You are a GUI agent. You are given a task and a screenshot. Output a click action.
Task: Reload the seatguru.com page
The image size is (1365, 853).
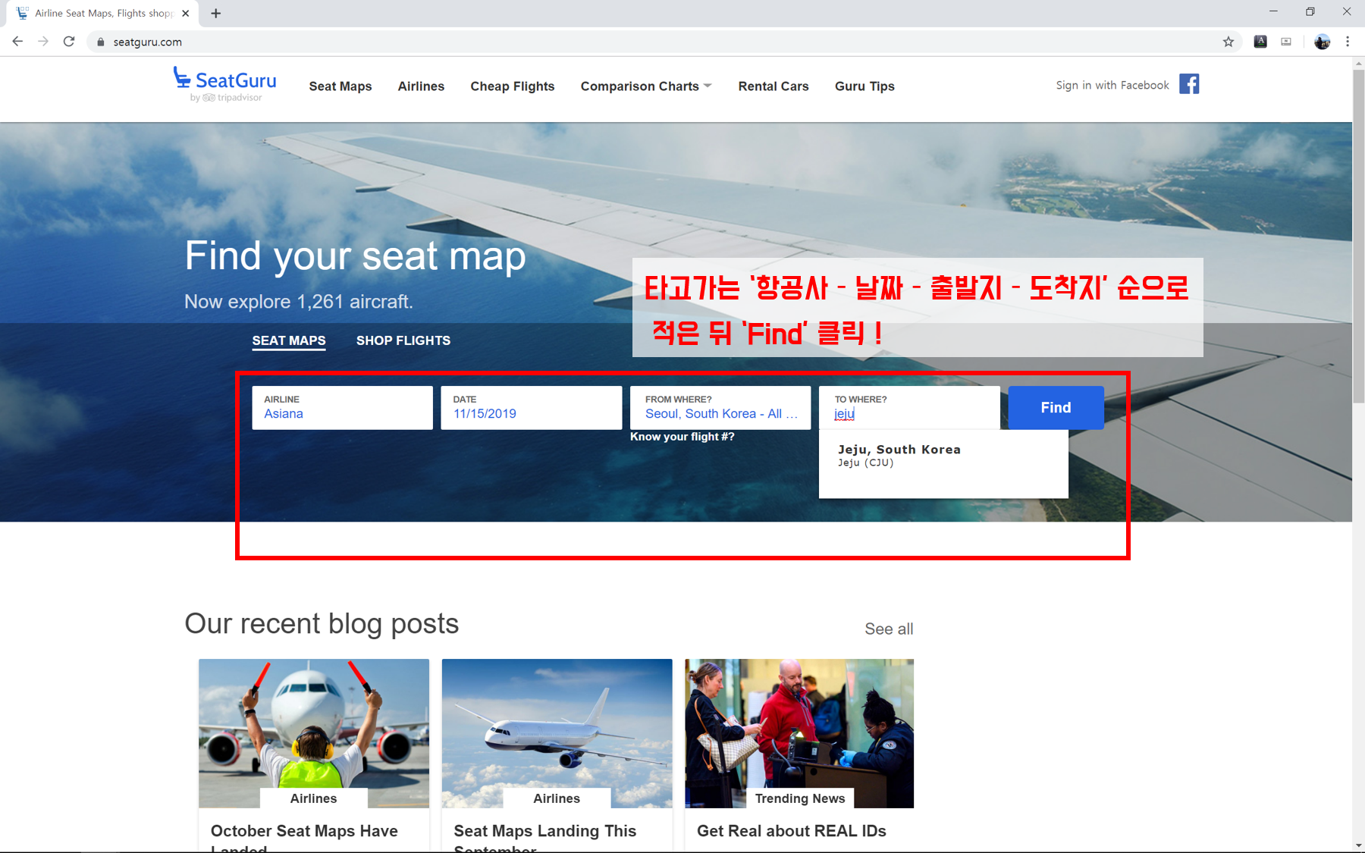click(69, 42)
